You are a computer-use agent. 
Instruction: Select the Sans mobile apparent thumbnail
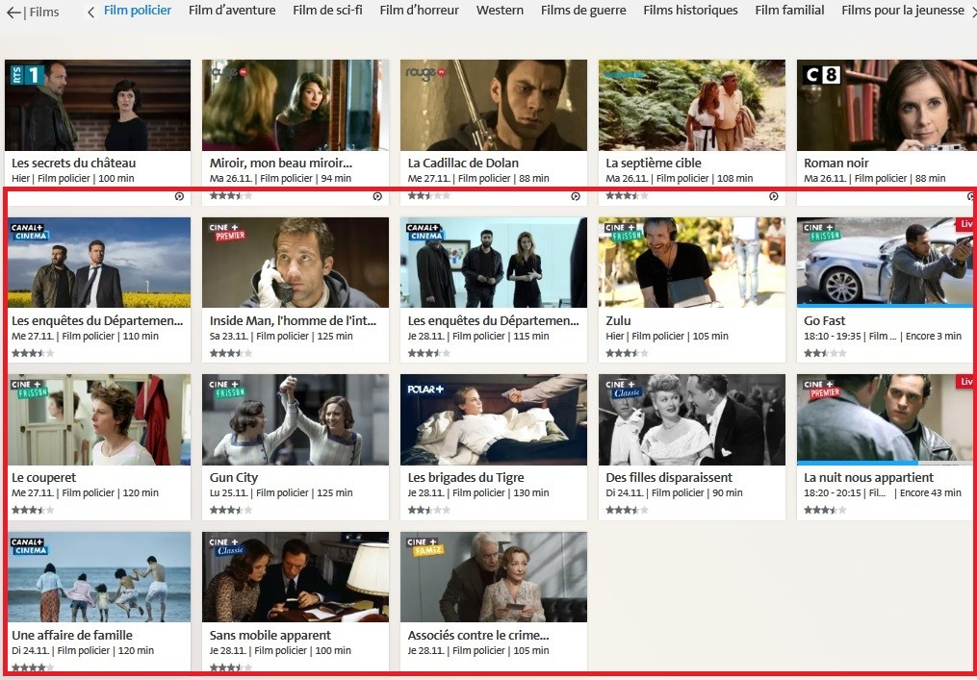point(296,576)
